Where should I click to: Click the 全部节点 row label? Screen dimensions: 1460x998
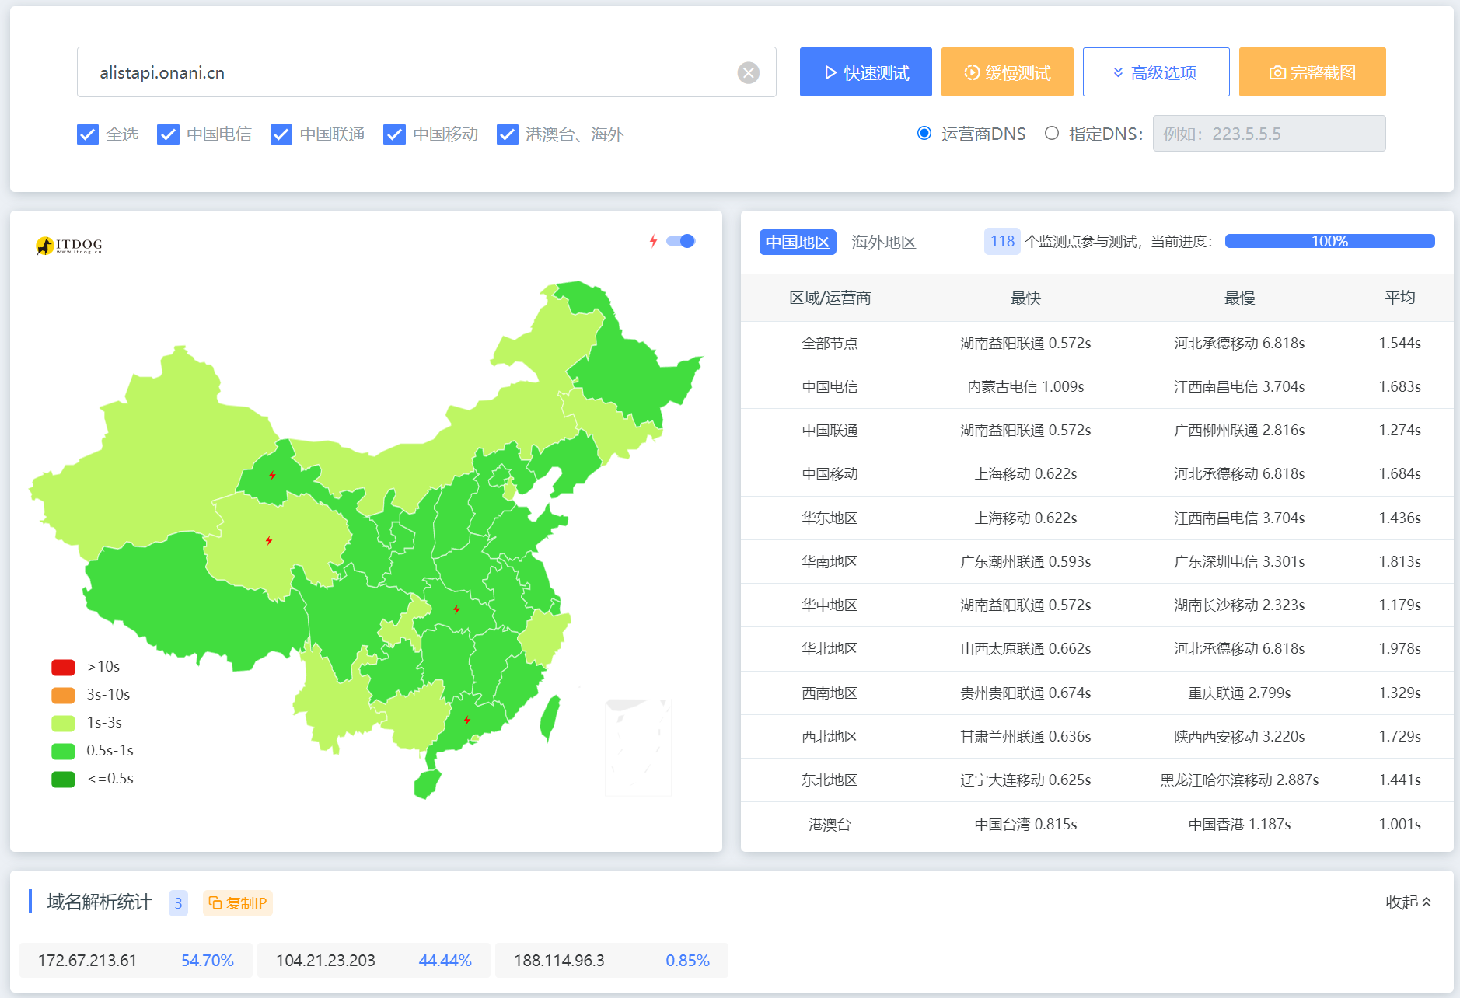pyautogui.click(x=830, y=343)
